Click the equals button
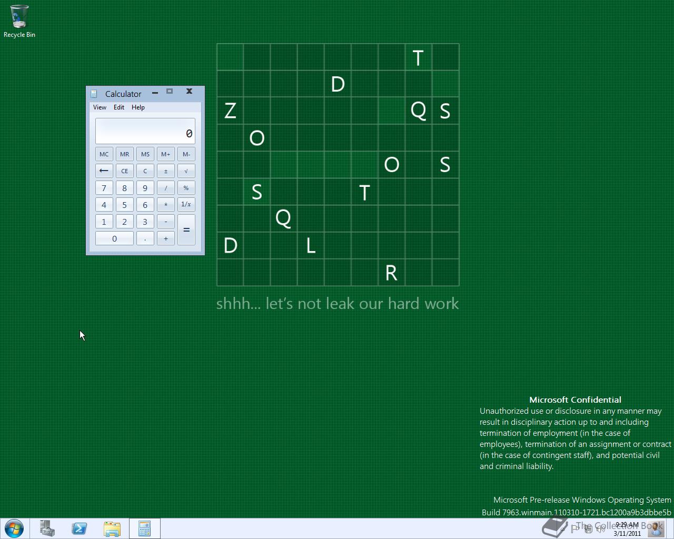Image resolution: width=674 pixels, height=539 pixels. pos(186,230)
